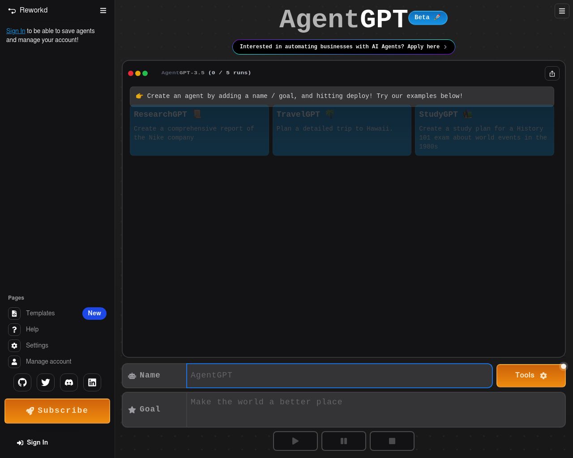Open the LinkedIn icon link
The width and height of the screenshot is (573, 458).
(92, 382)
